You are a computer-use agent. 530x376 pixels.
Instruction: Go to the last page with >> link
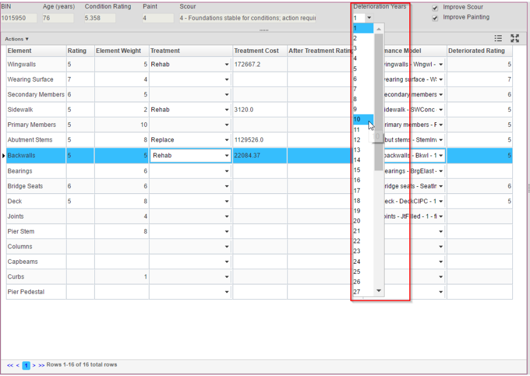(41, 365)
